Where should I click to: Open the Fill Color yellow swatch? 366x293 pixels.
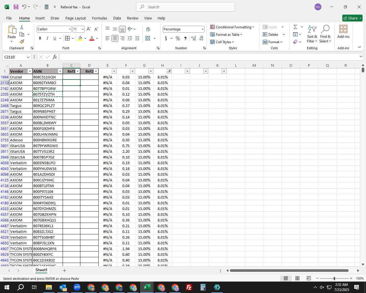tap(80, 38)
